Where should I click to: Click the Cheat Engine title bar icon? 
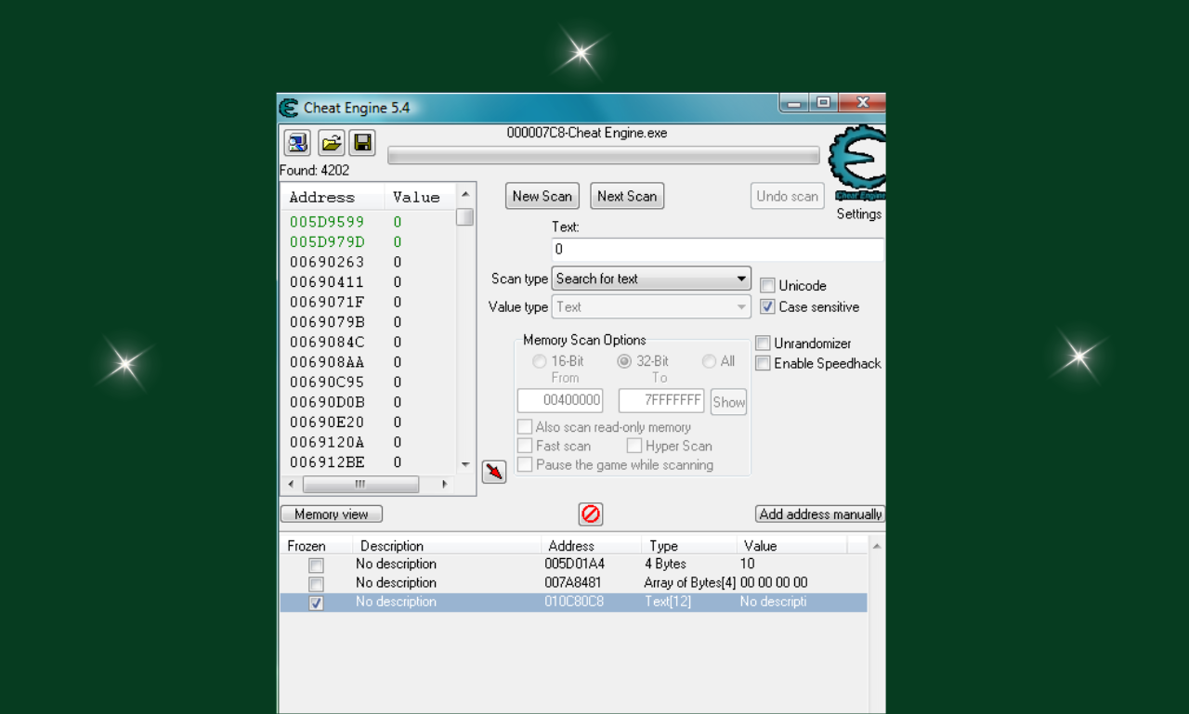click(289, 108)
